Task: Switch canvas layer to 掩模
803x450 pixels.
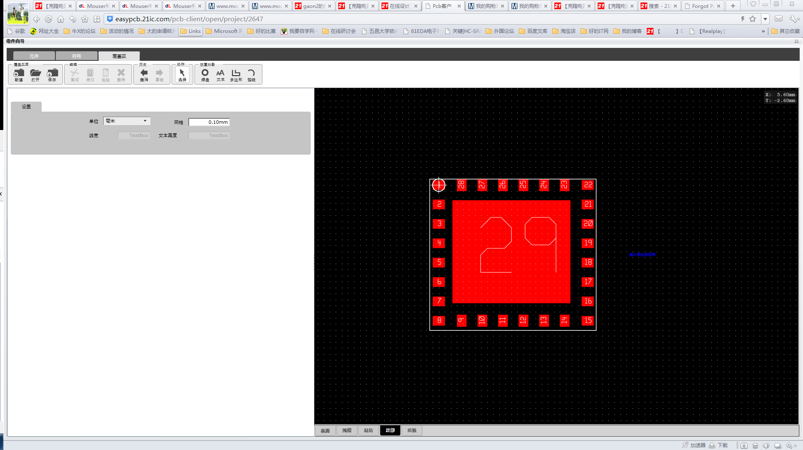Action: tap(347, 430)
